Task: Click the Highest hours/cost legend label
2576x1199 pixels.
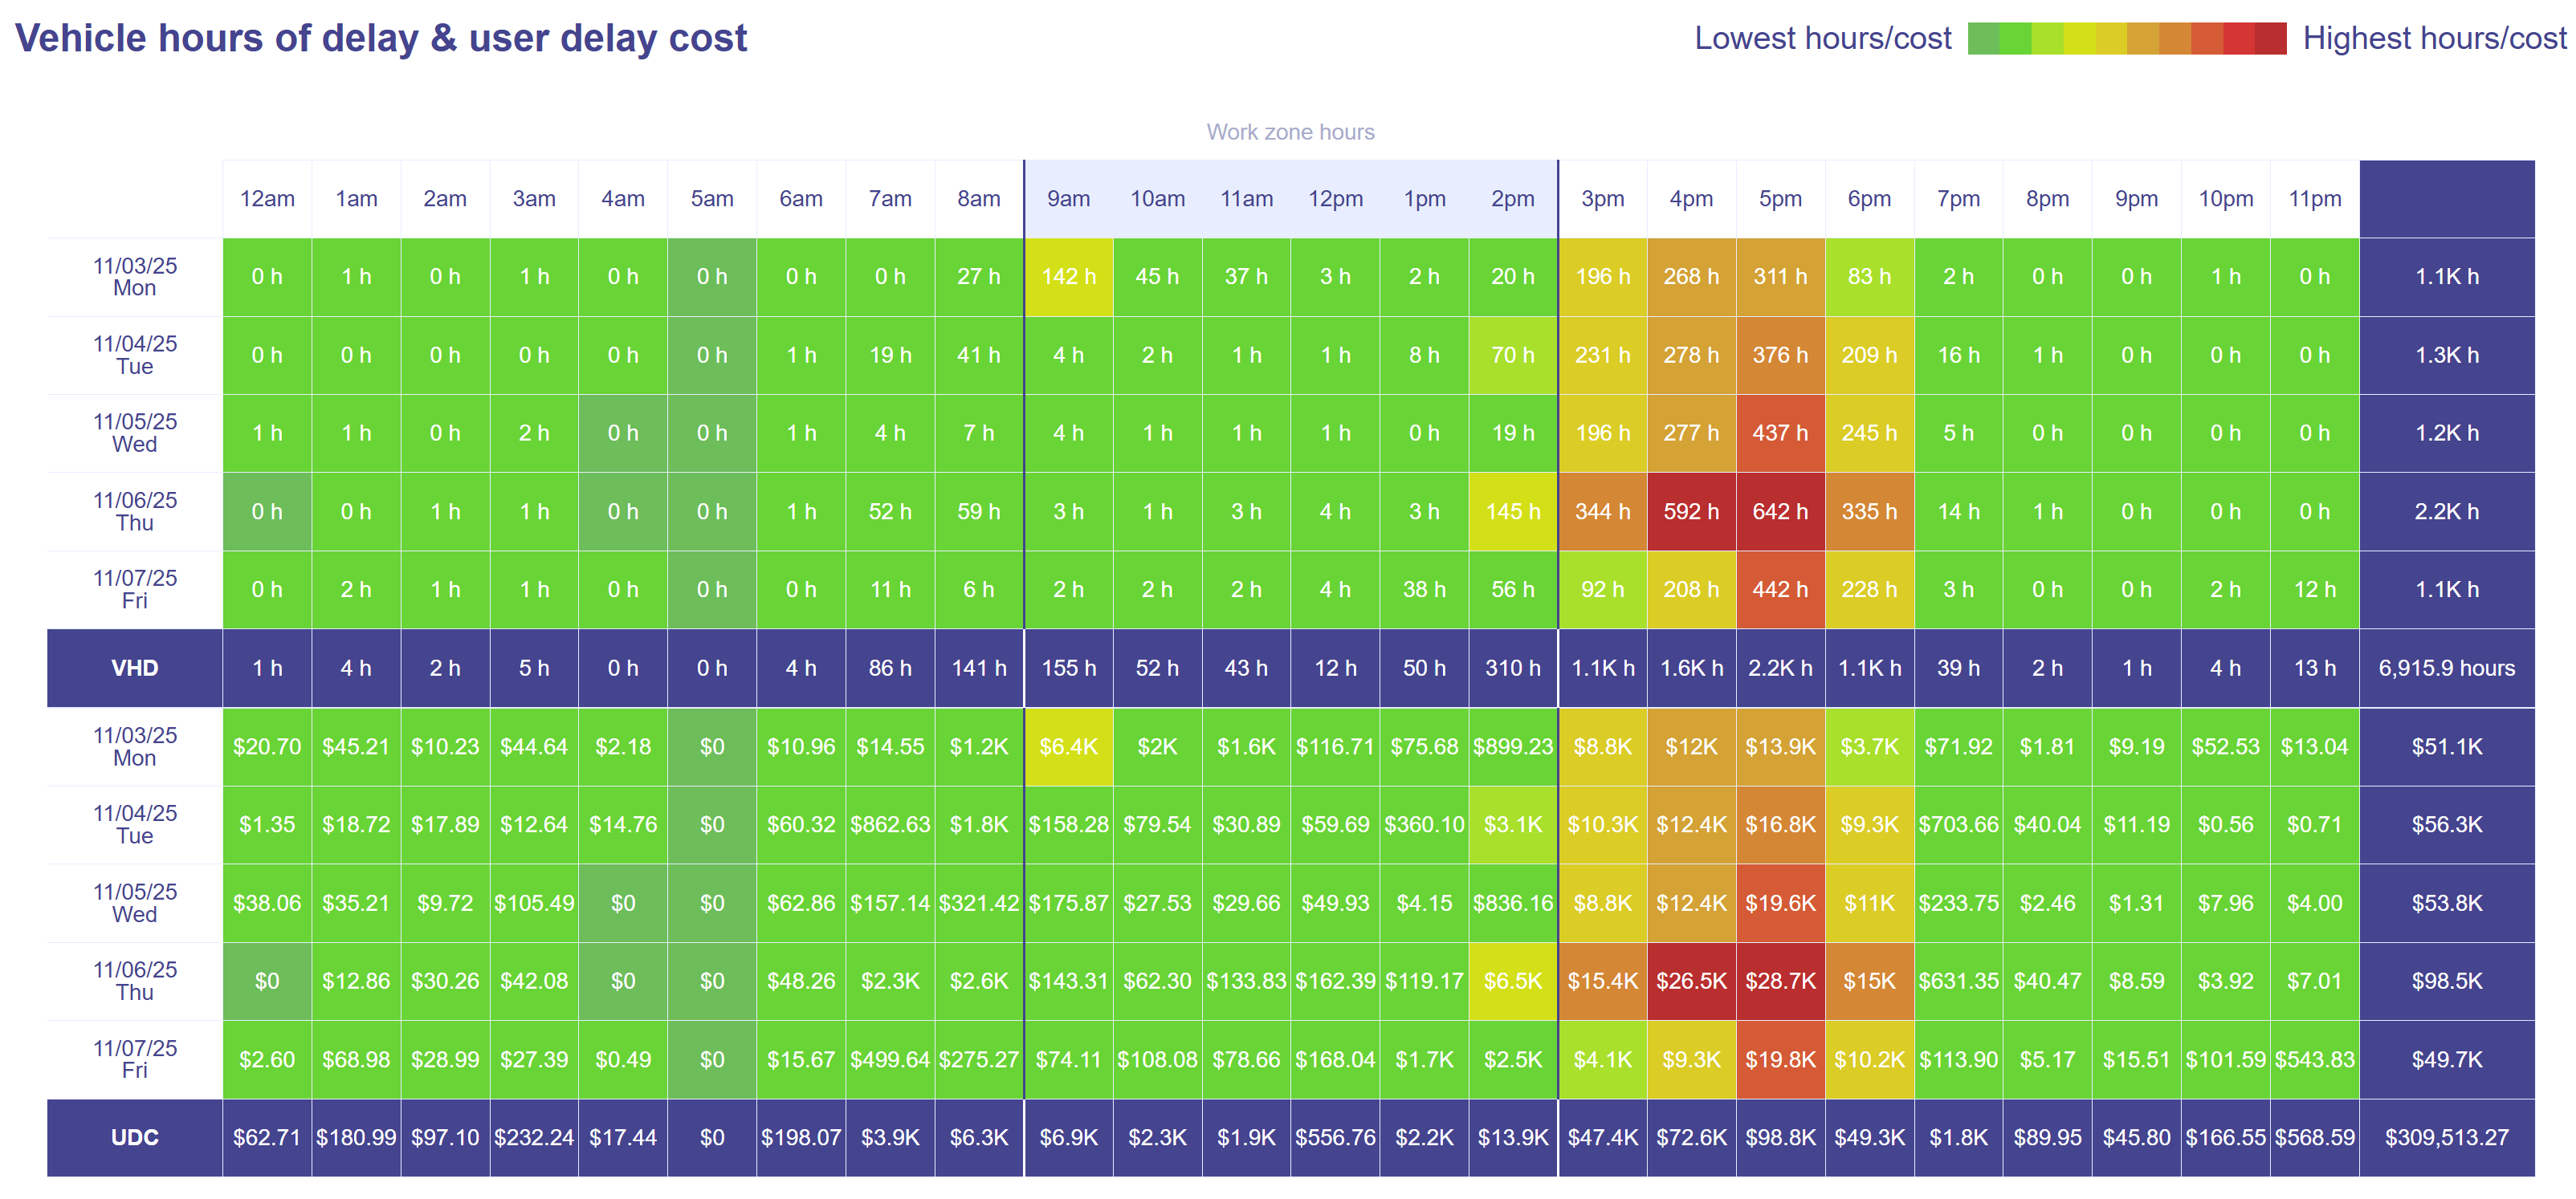Action: tap(2434, 38)
